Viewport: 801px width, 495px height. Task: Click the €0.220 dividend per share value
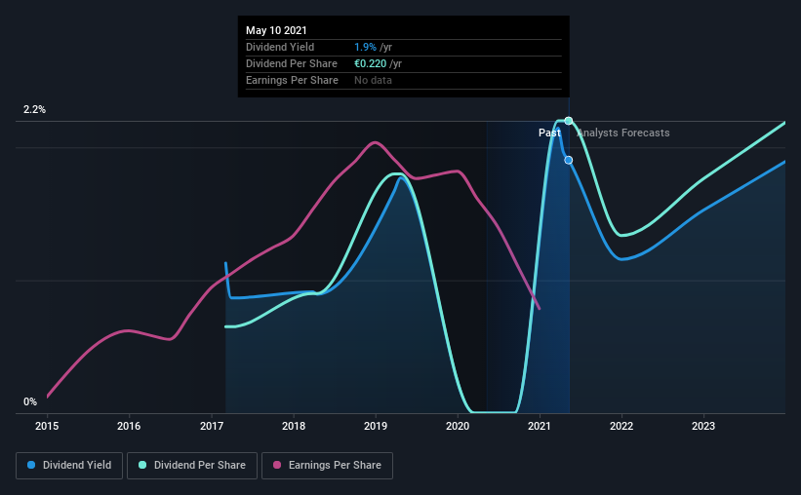point(371,63)
